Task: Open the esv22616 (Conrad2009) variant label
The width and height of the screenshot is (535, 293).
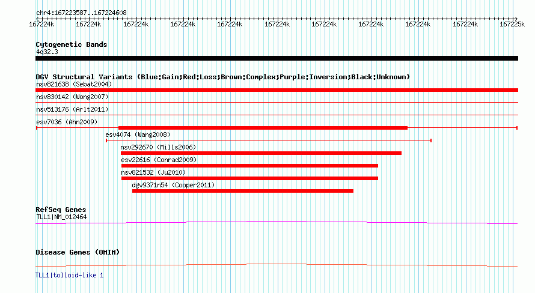Action: tap(159, 160)
